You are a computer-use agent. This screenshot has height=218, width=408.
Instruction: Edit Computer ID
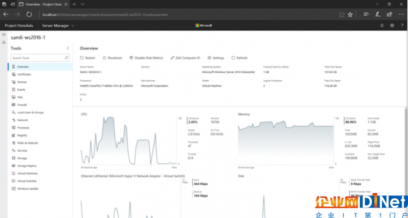click(x=185, y=58)
